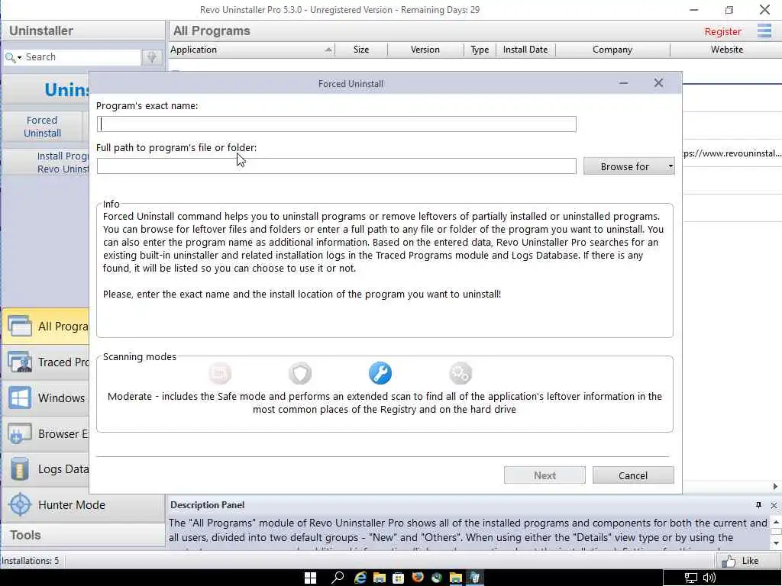Click the Like button label

pyautogui.click(x=750, y=561)
